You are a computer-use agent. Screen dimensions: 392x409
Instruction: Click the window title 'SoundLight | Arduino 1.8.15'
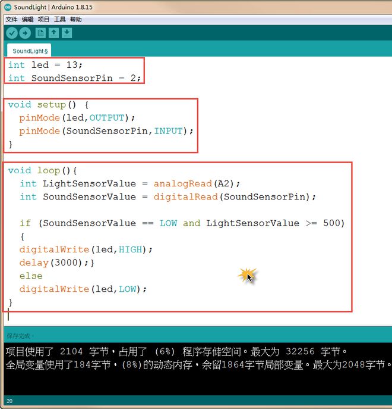(53, 7)
